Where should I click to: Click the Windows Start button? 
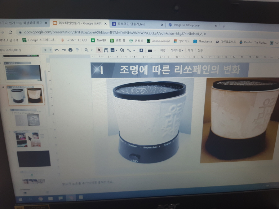pyautogui.click(x=21, y=199)
